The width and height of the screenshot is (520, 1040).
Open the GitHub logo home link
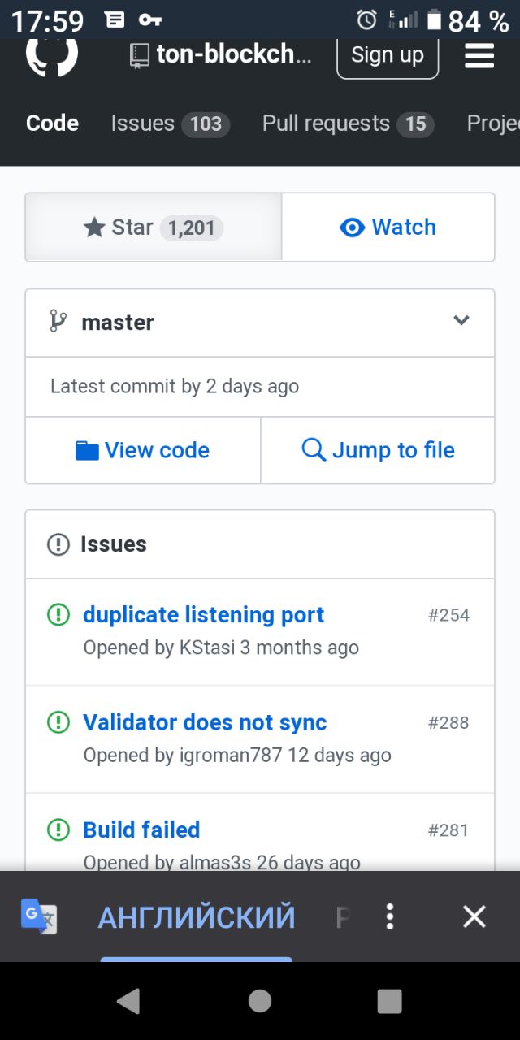pos(52,57)
